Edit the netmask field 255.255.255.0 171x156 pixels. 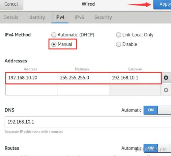coord(83,78)
